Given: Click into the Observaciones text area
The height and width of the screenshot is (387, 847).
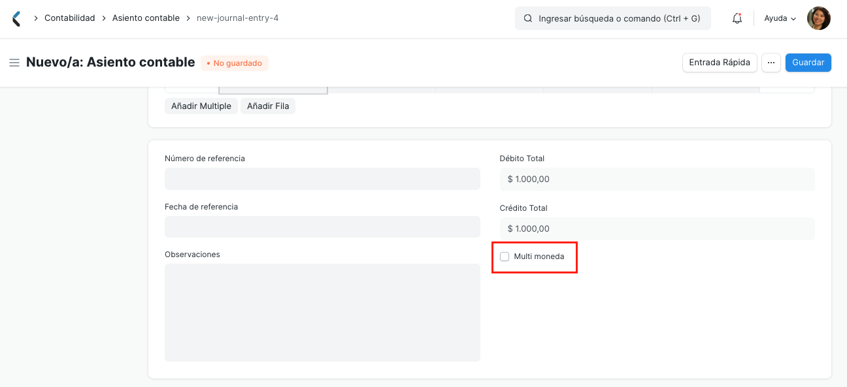Looking at the screenshot, I should (x=322, y=313).
